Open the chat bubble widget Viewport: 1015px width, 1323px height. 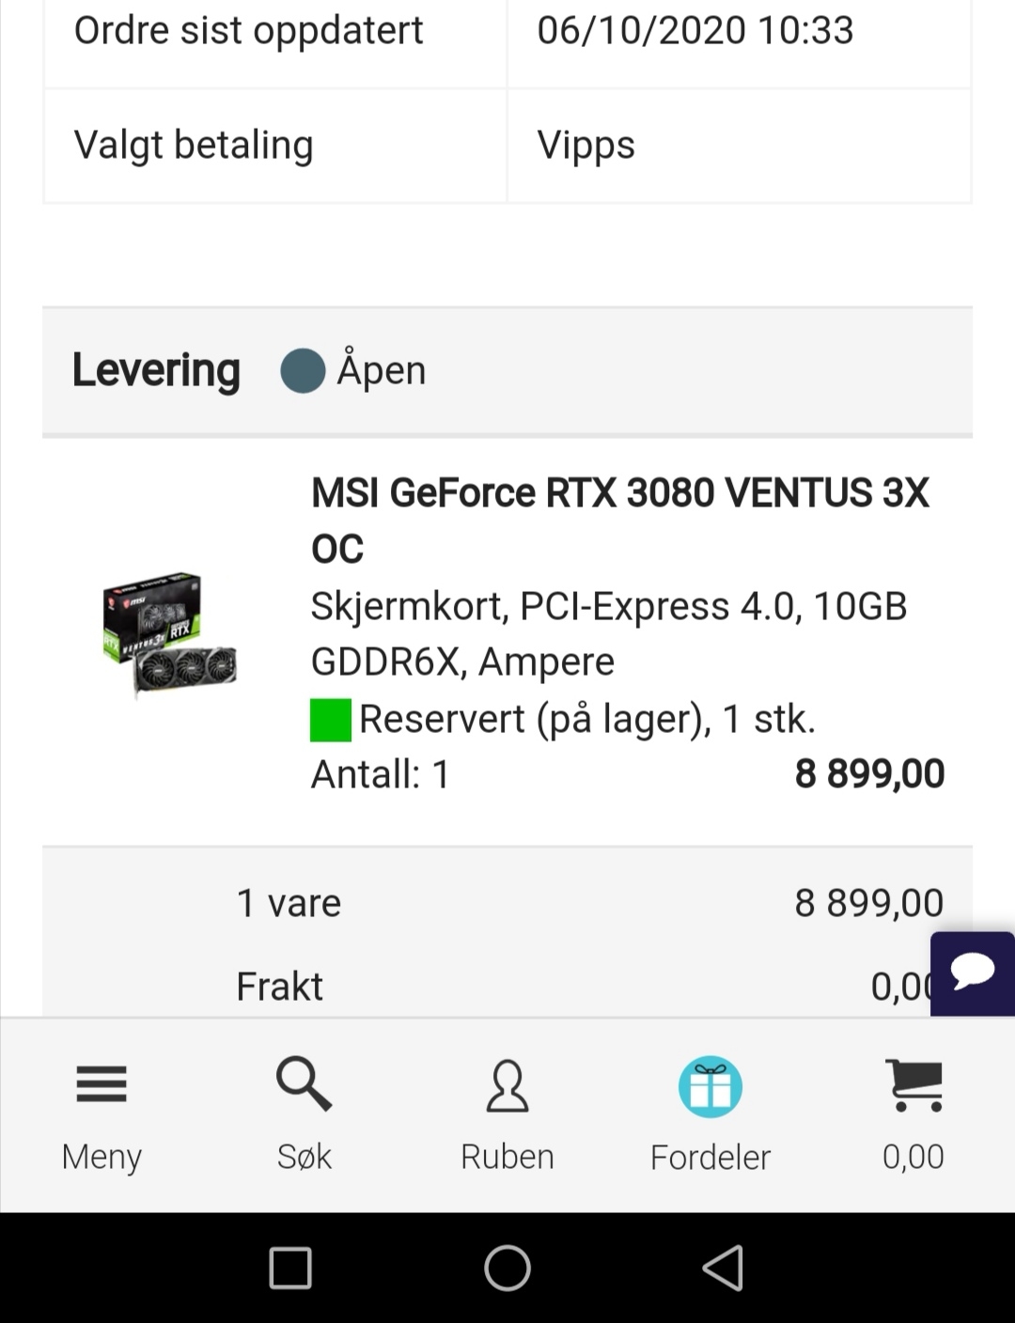pyautogui.click(x=973, y=973)
